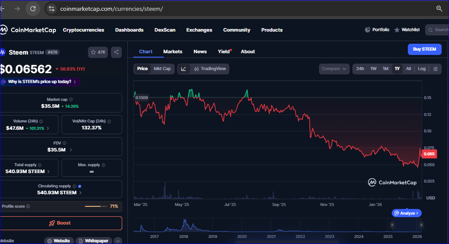
Task: Click the Analyze AI button on chart
Action: [x=407, y=213]
